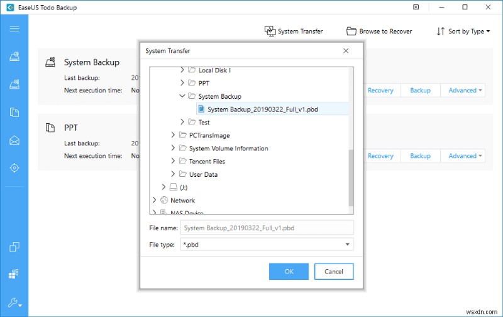Expand the User Data folder

(x=173, y=174)
